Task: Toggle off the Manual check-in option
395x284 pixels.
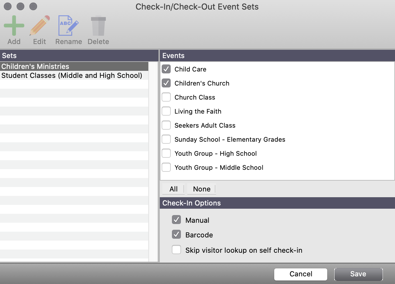Action: pyautogui.click(x=176, y=220)
